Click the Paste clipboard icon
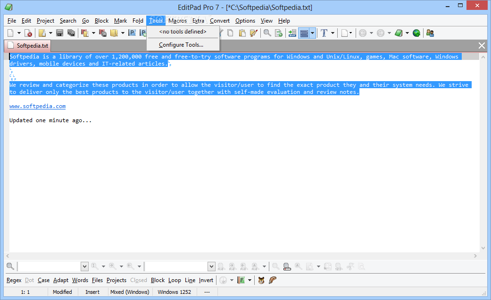 242,33
